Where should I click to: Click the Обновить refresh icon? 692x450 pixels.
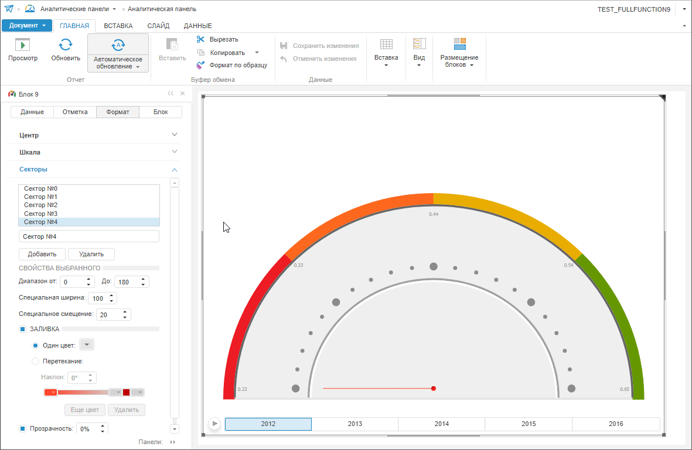[66, 44]
